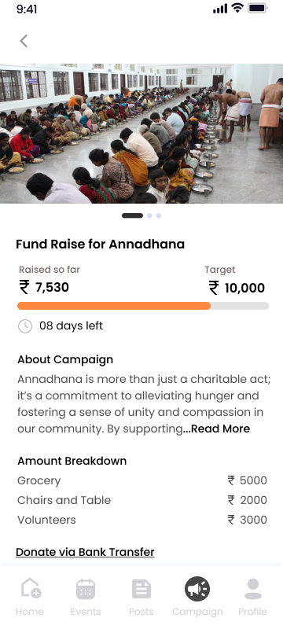Select the Grocery breakdown row
This screenshot has width=283, height=629.
(142, 480)
